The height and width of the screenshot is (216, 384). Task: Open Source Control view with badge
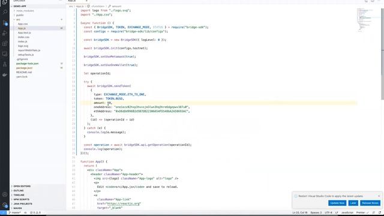(x=5, y=23)
